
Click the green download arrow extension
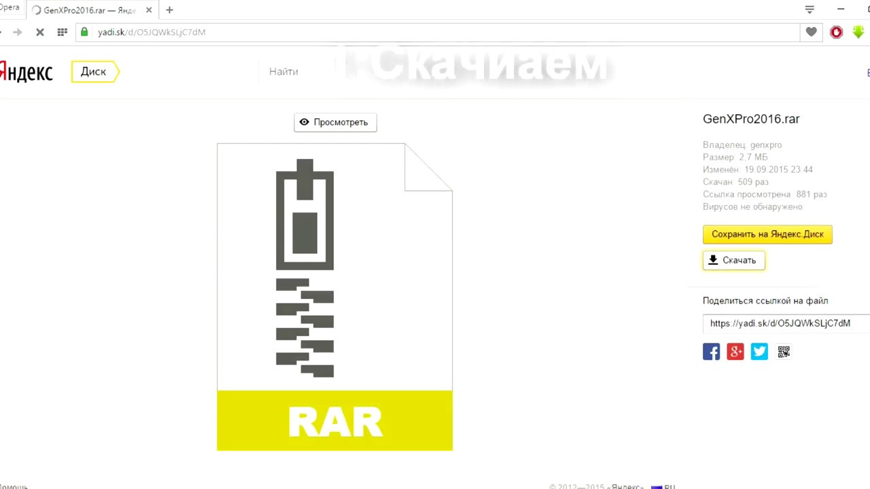(x=858, y=32)
